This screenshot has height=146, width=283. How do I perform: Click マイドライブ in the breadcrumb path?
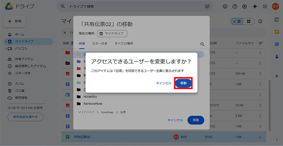coord(86,112)
